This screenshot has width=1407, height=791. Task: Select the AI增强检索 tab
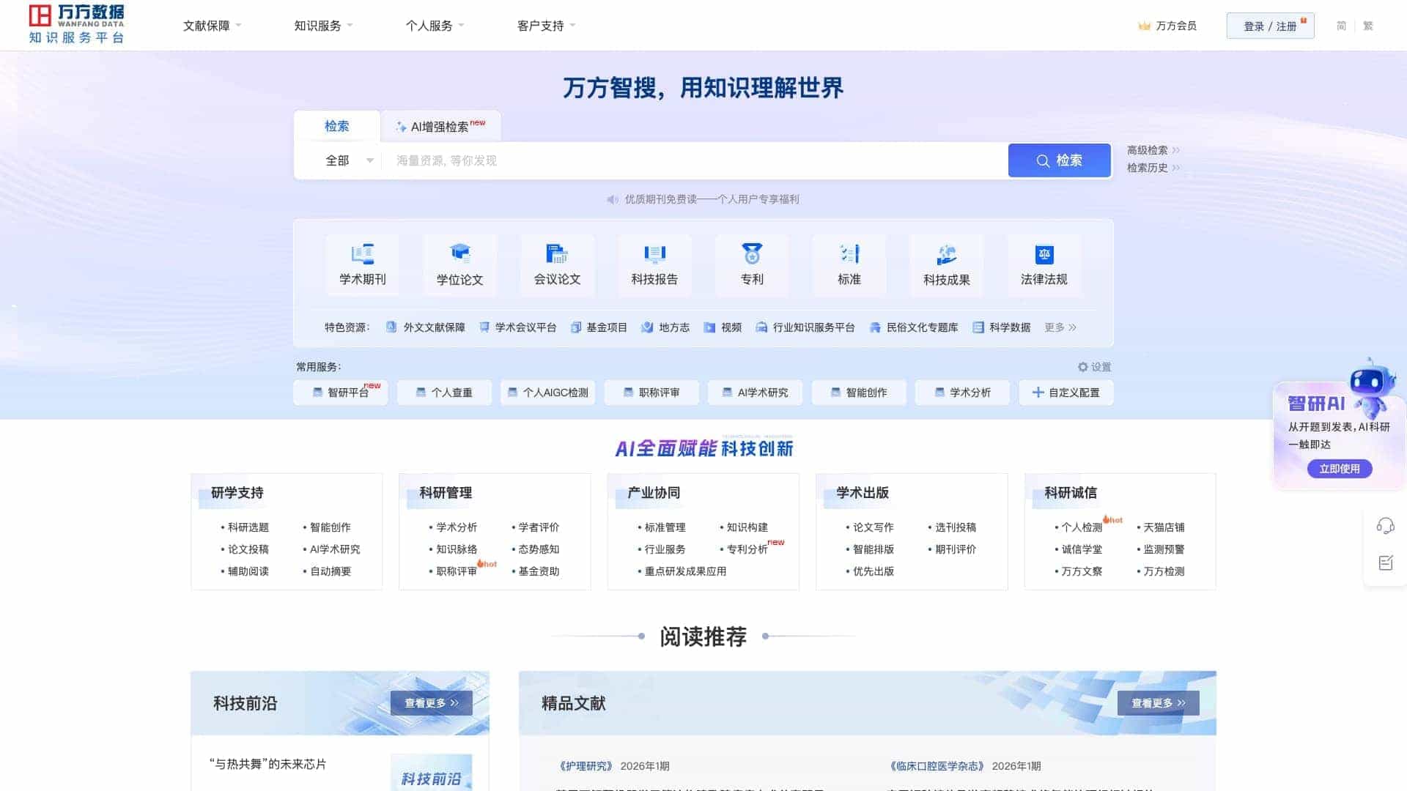(x=440, y=126)
